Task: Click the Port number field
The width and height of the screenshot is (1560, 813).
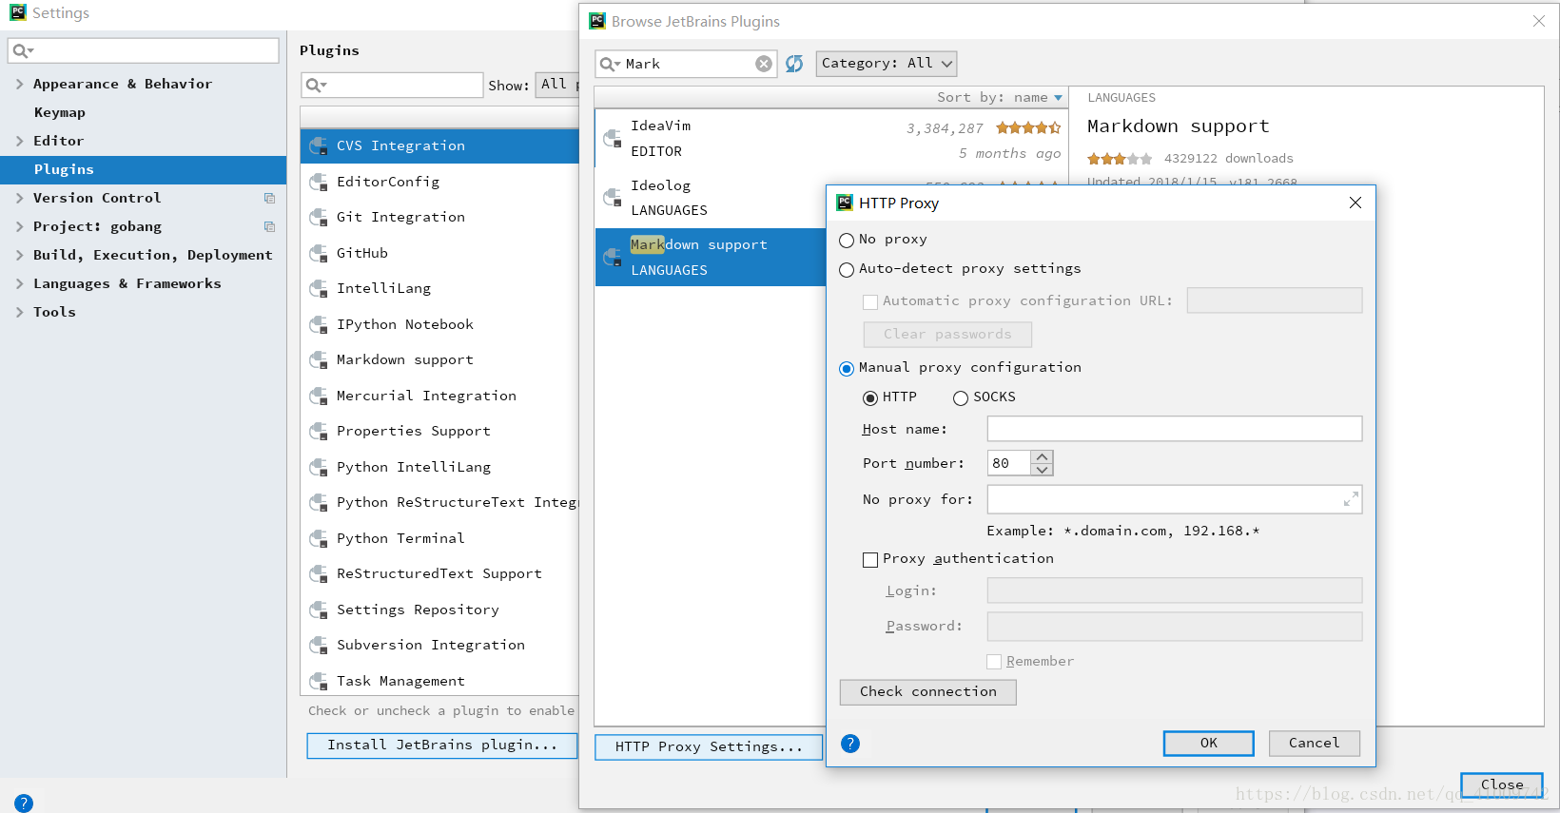Action: point(1009,463)
